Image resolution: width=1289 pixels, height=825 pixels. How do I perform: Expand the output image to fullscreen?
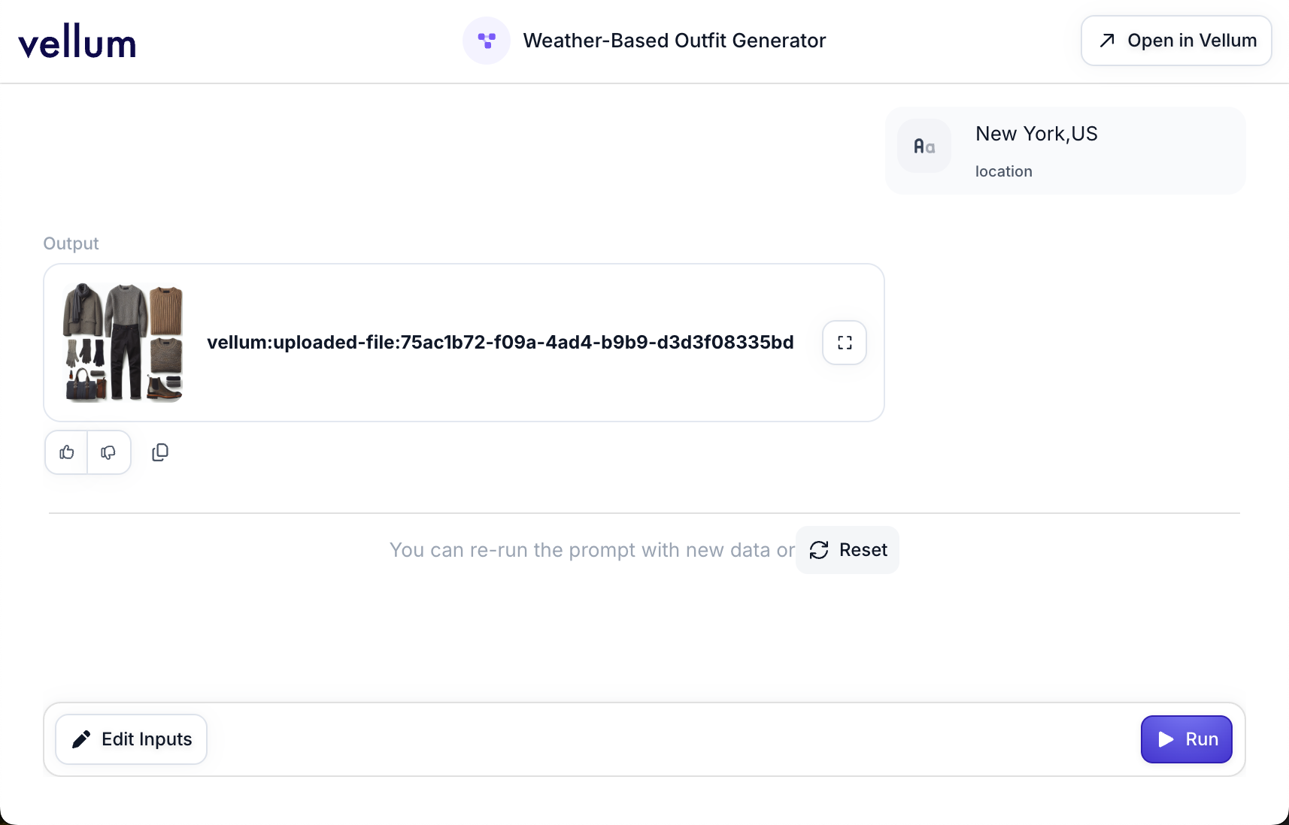tap(845, 343)
